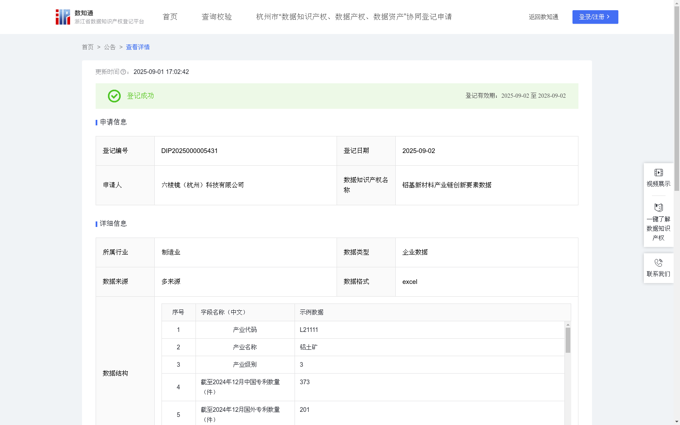The height and width of the screenshot is (425, 680).
Task: Click the page vertical scrollbar thumb
Action: click(677, 98)
